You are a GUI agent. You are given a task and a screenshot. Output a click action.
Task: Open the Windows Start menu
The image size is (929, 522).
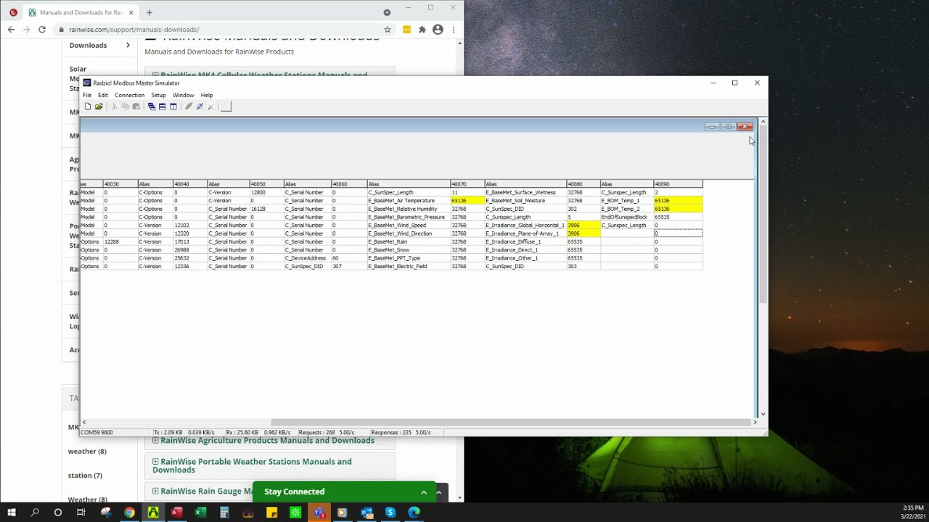tap(12, 512)
